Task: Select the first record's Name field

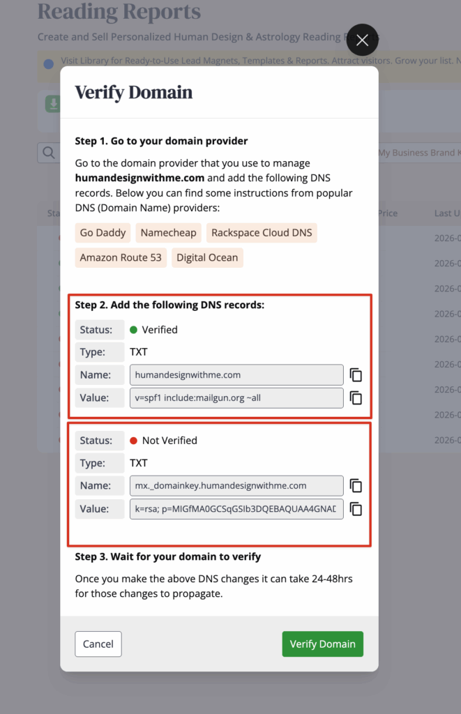Action: [x=236, y=375]
